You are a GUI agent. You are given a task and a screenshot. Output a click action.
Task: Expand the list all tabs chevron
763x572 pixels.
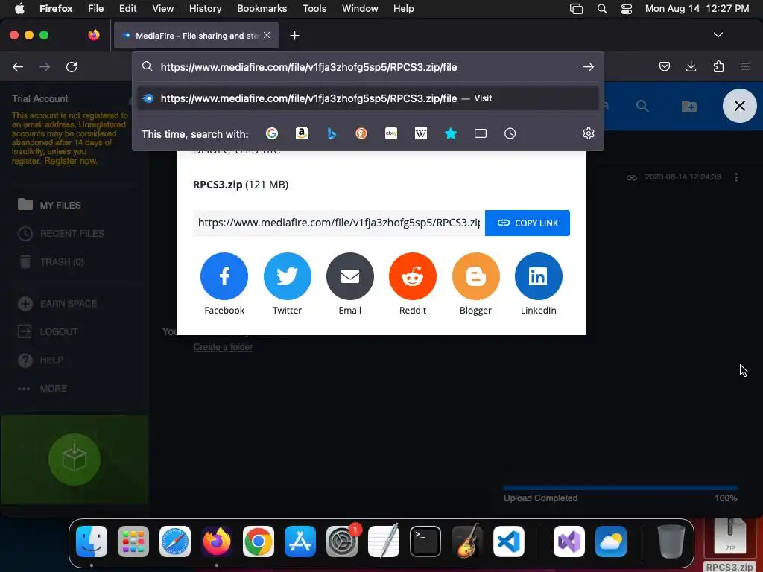click(718, 35)
